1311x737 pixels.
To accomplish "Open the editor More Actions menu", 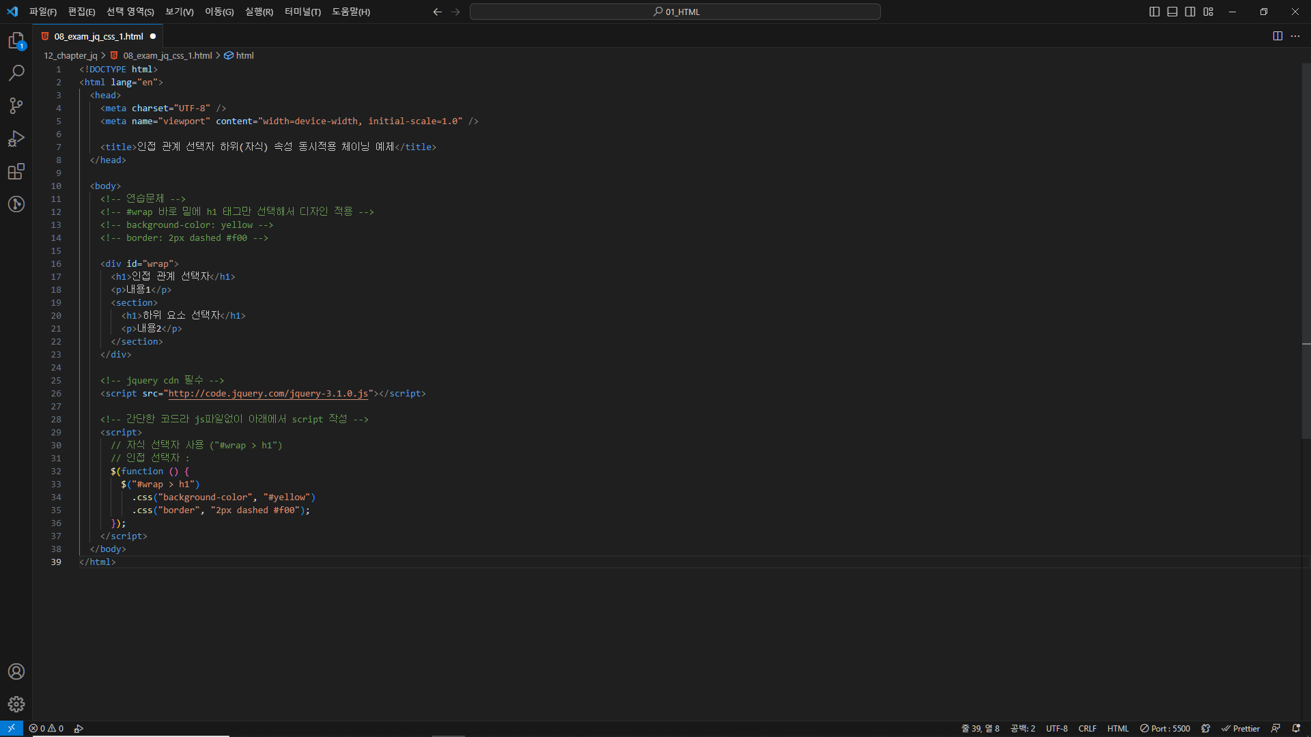I will 1295,36.
